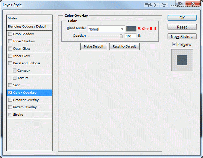203x158 pixels.
Task: Select the Stroke label row
Action: click(x=29, y=115)
